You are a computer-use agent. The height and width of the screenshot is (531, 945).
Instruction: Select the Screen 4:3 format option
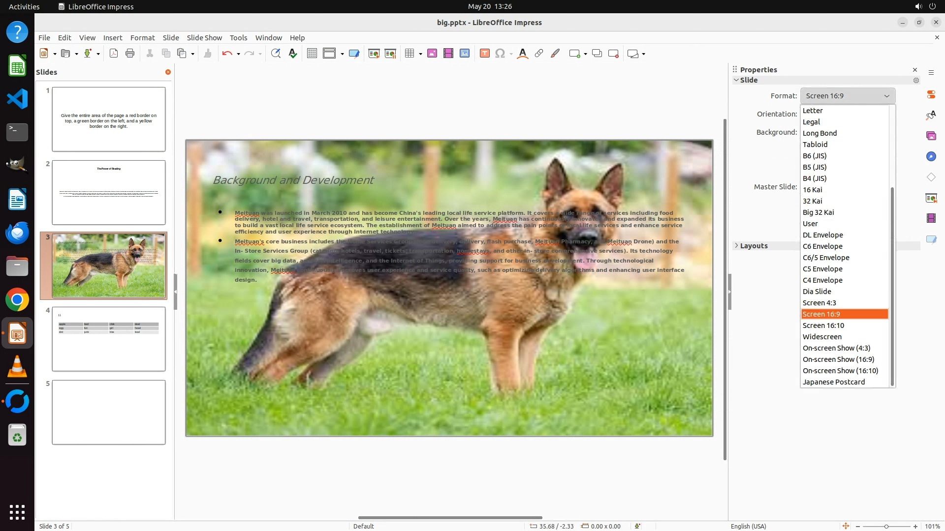[819, 303]
